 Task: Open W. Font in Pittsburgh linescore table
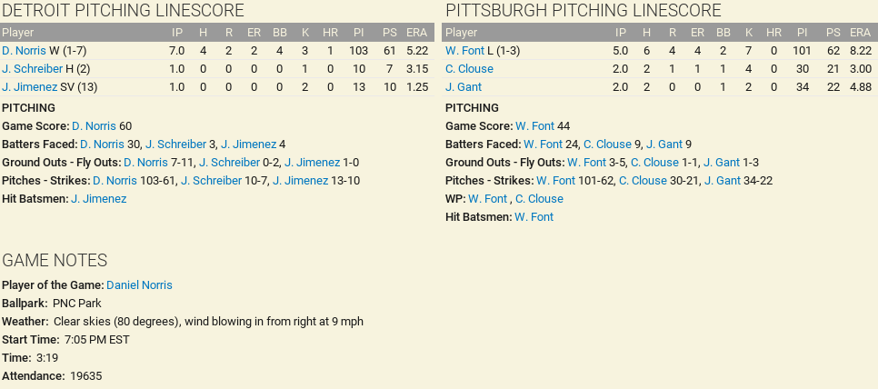point(464,50)
